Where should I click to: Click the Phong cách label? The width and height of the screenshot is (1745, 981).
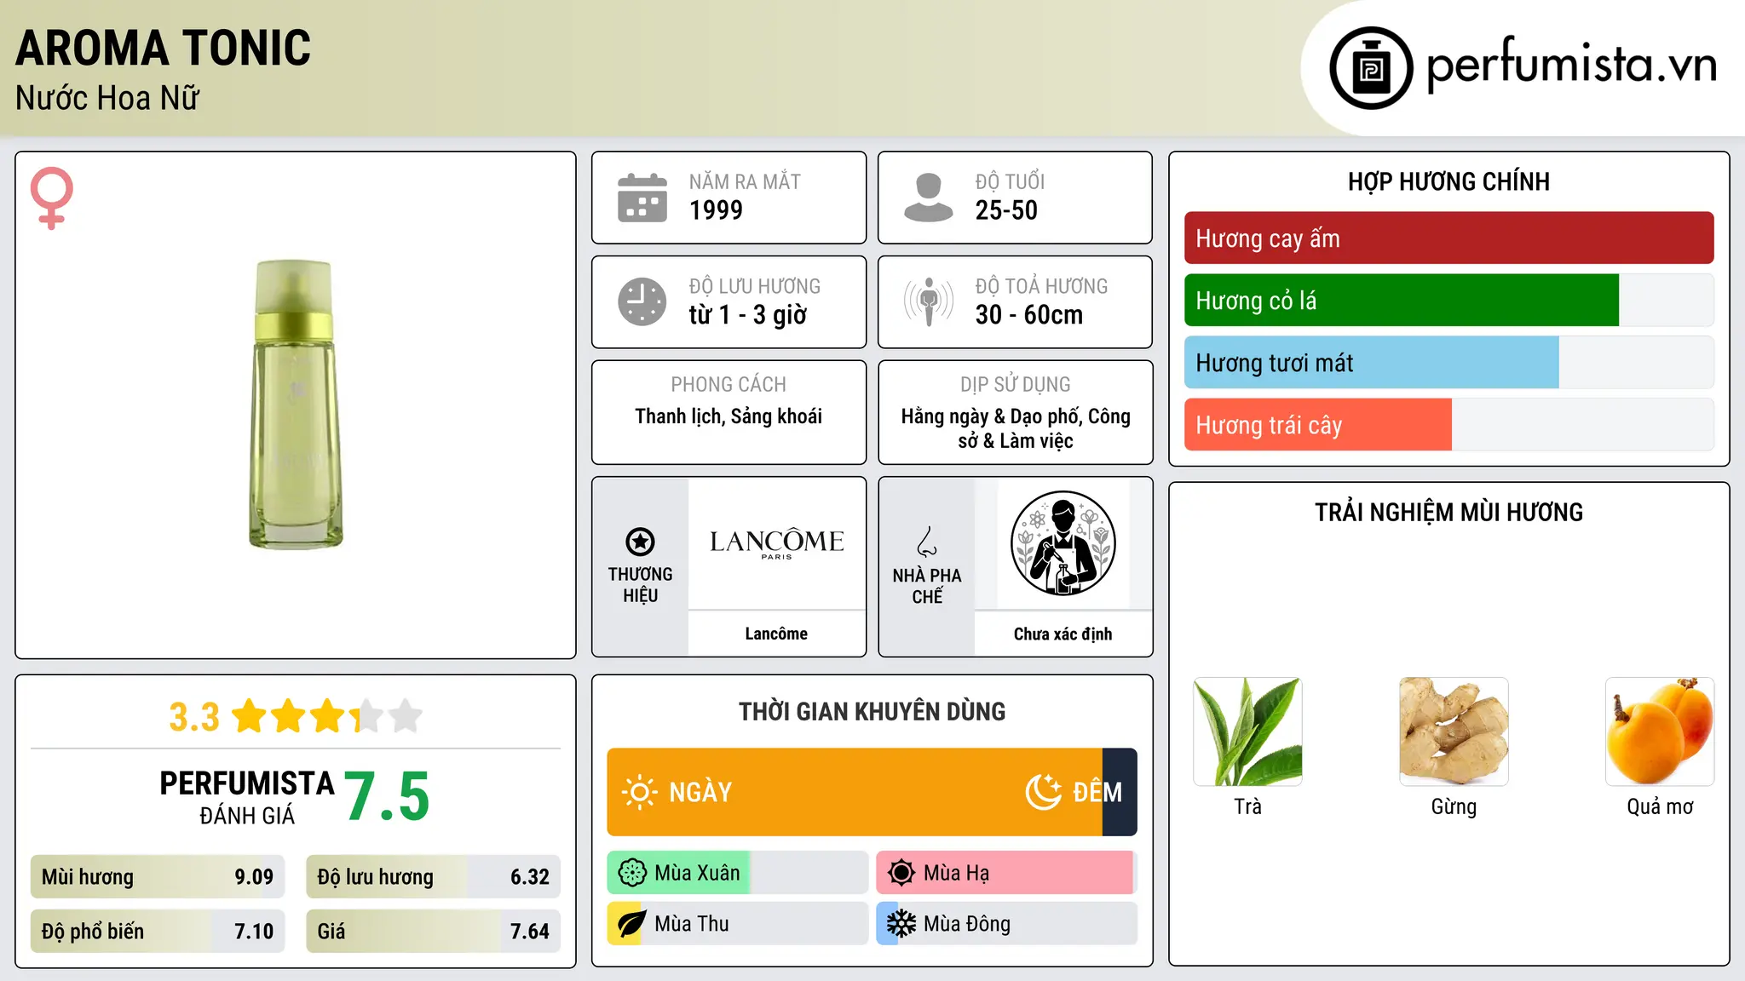[729, 385]
